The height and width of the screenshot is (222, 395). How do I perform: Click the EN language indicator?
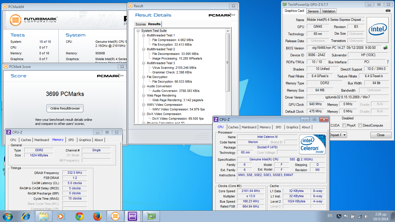point(330,216)
